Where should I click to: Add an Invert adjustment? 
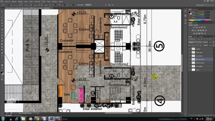pos(194,34)
